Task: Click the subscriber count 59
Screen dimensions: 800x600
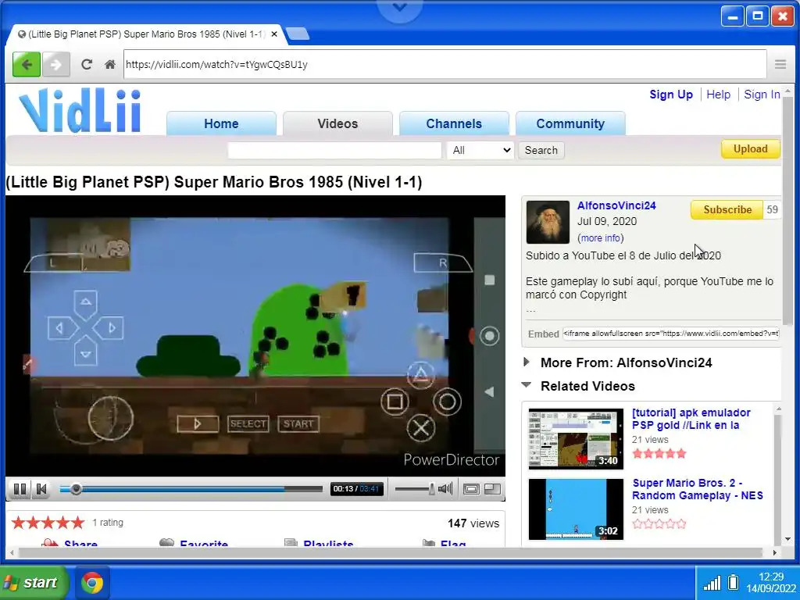Action: pyautogui.click(x=772, y=209)
